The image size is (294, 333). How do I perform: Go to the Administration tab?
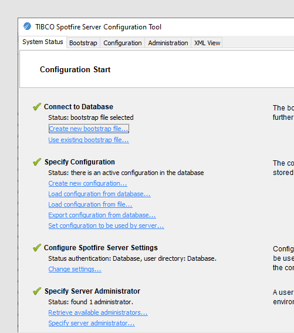click(168, 43)
